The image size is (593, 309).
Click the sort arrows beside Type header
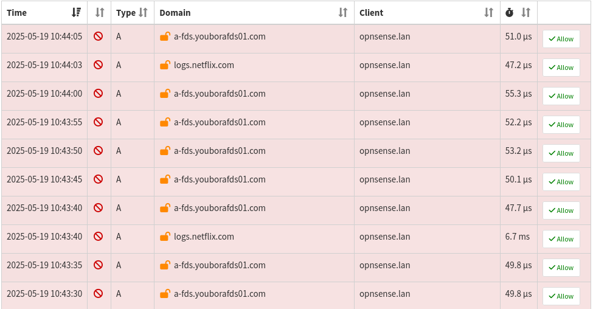(x=144, y=12)
